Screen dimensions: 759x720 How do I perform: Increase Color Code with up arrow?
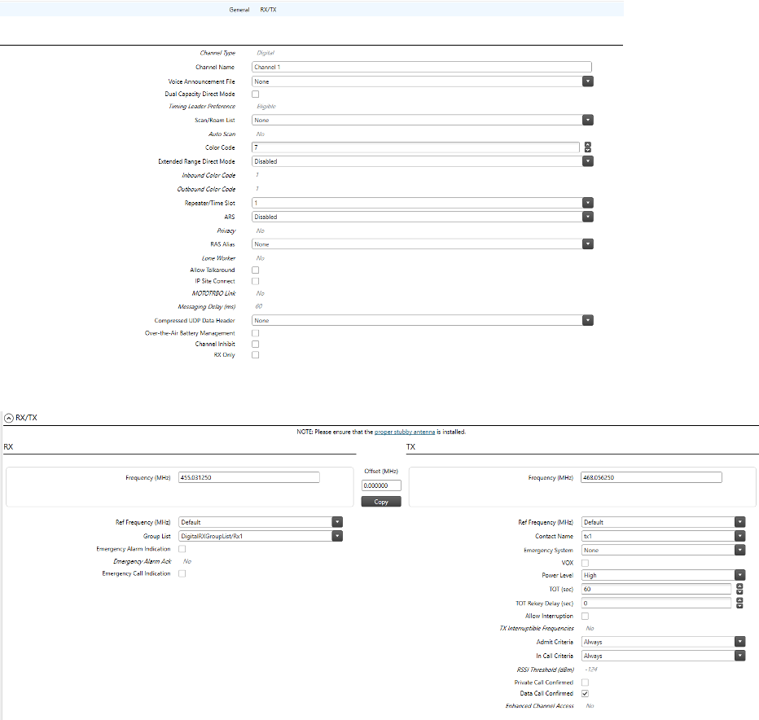(588, 144)
